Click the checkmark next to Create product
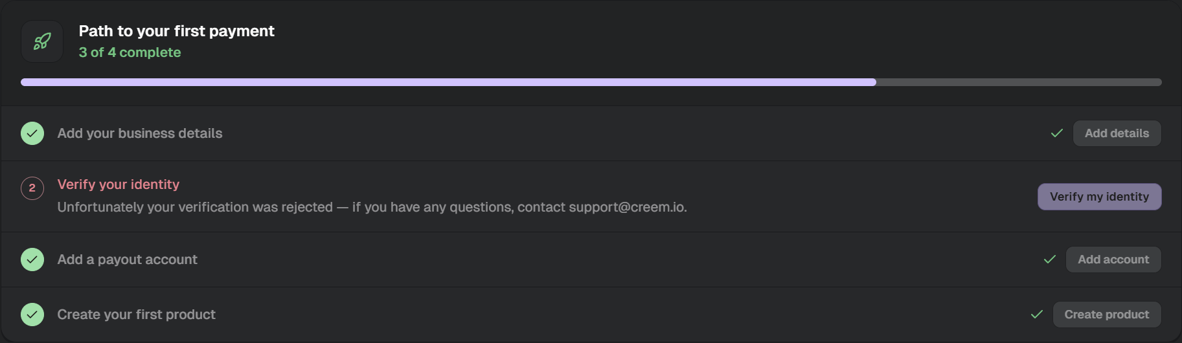Image resolution: width=1182 pixels, height=343 pixels. pyautogui.click(x=1037, y=315)
